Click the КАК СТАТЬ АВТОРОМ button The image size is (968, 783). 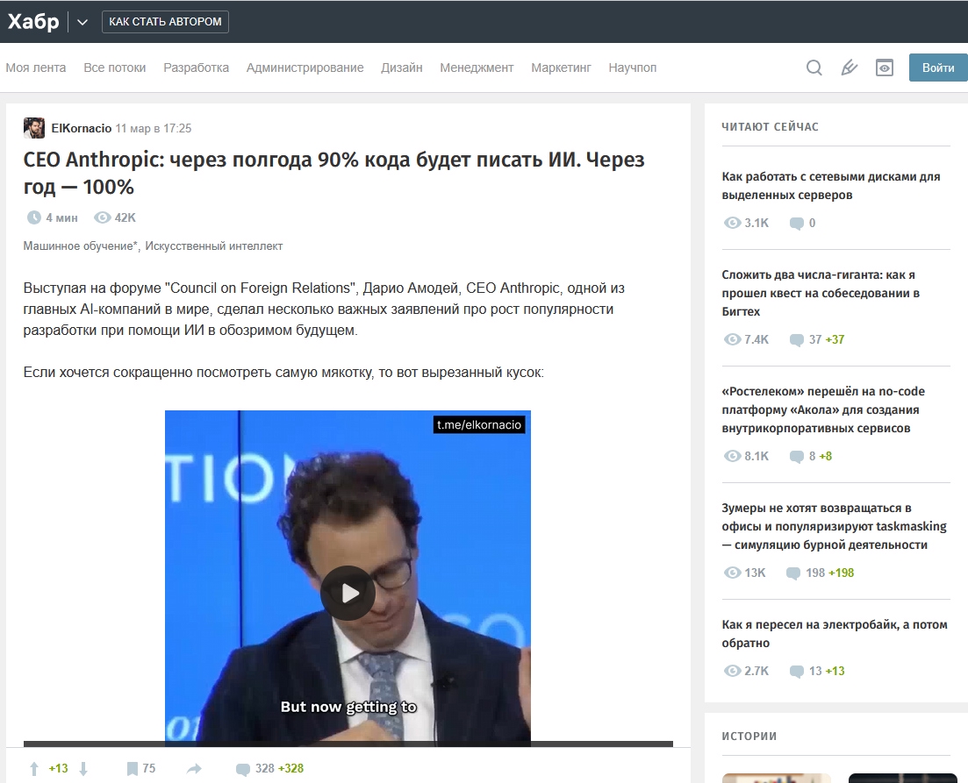165,22
